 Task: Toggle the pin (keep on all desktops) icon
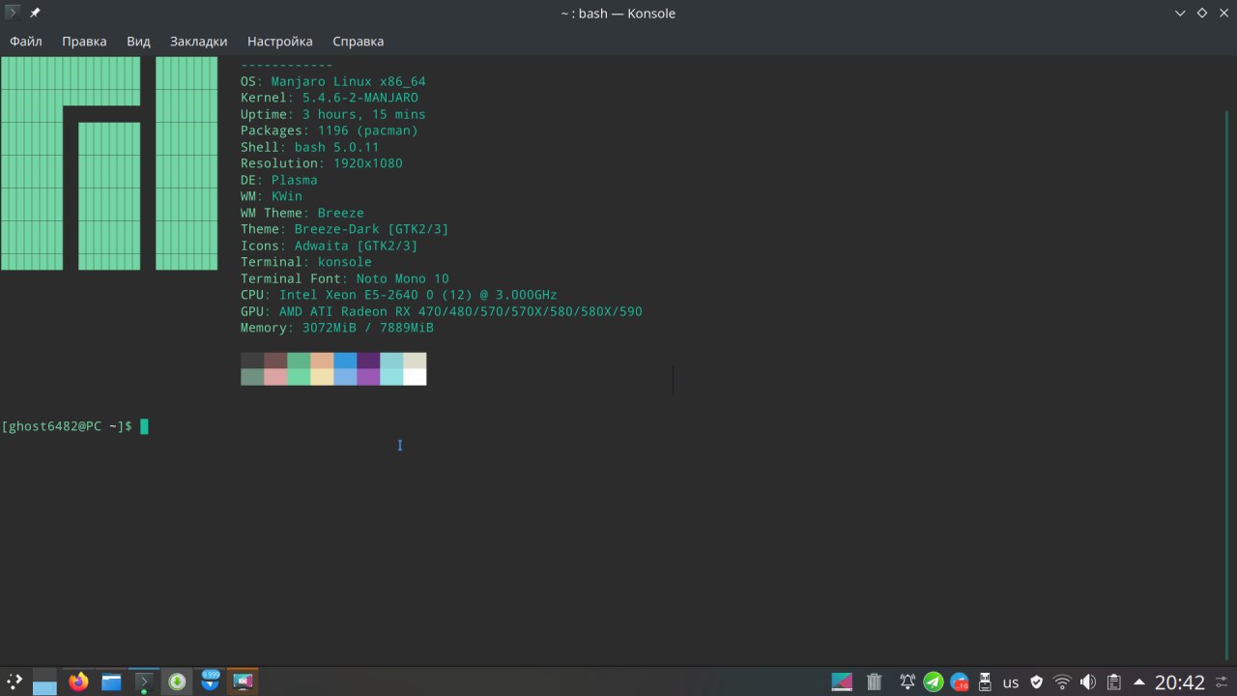(x=35, y=13)
